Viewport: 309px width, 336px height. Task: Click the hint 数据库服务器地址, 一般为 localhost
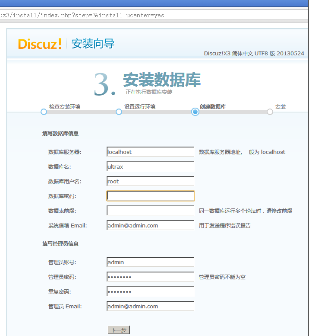pos(242,152)
